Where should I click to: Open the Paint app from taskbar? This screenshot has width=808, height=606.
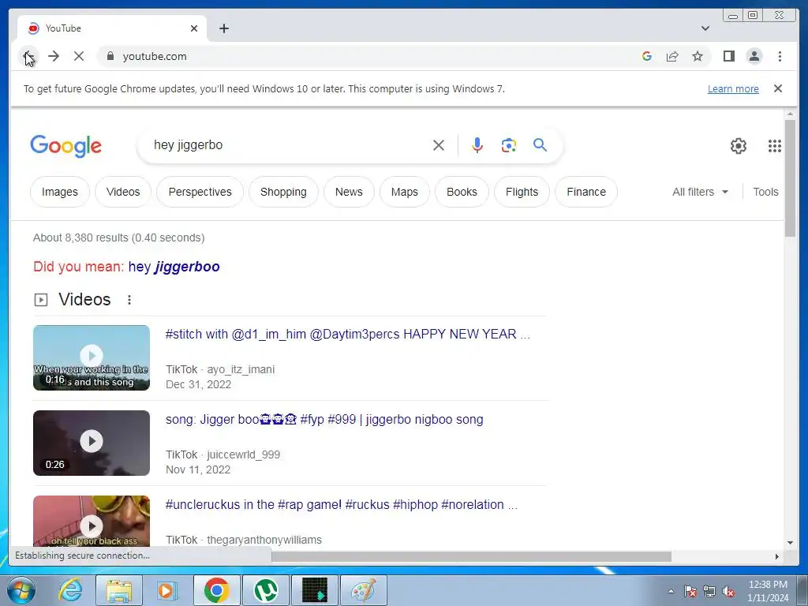point(364,590)
